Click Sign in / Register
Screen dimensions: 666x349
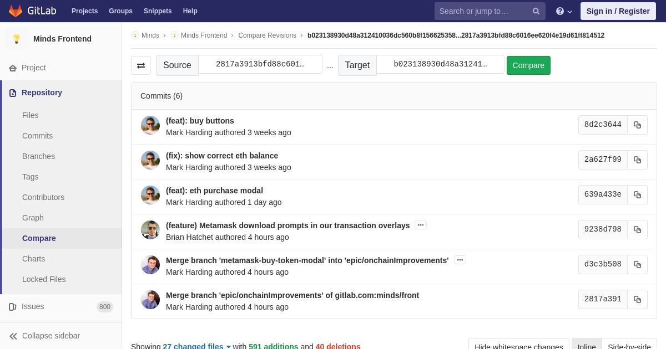pyautogui.click(x=618, y=11)
